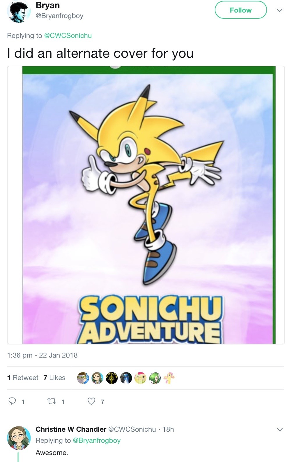Click the reply speech bubble icon
Screen dimensions: 301x462
[12, 401]
